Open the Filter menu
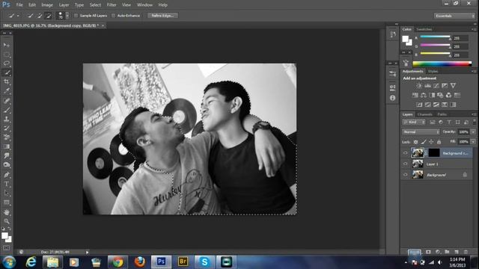This screenshot has height=269, width=479. [x=112, y=5]
